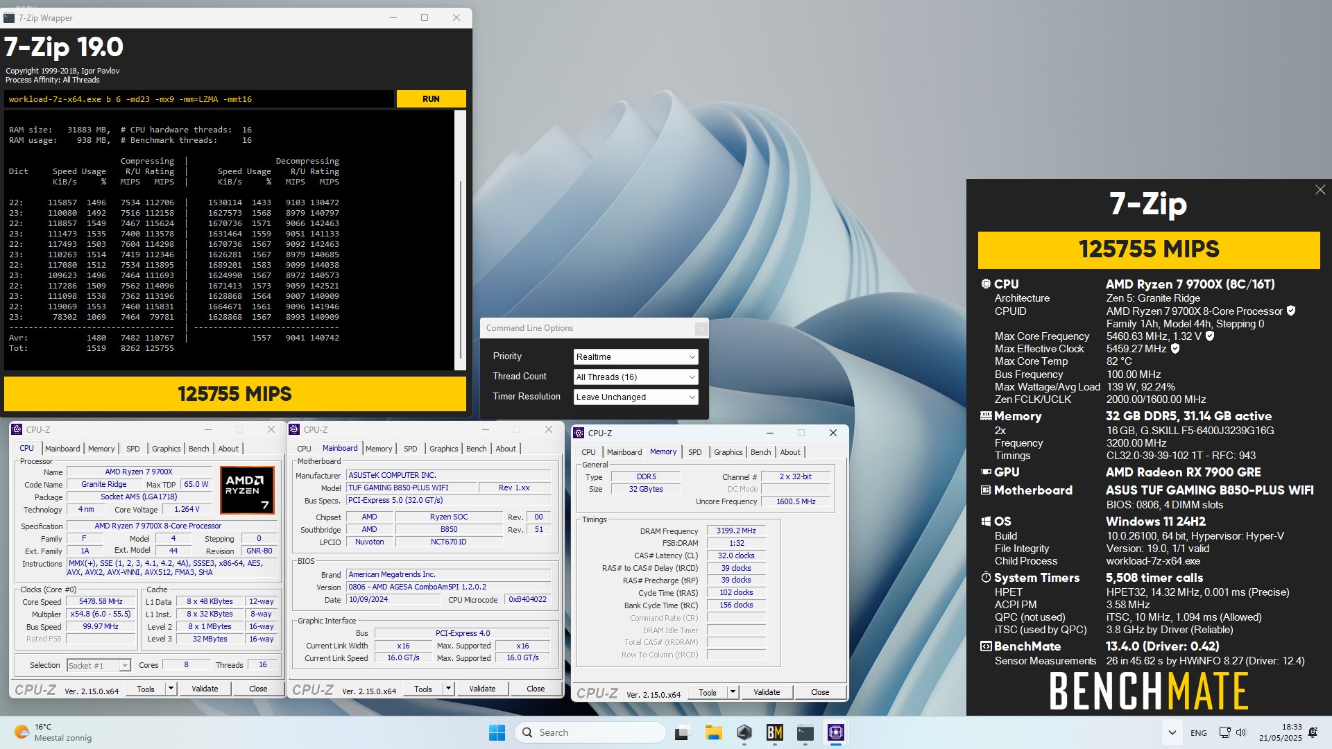Click Validate in left CPU-Z window

pos(205,689)
